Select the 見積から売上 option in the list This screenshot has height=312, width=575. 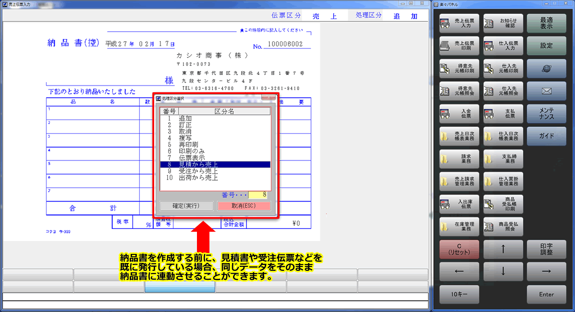coord(198,165)
